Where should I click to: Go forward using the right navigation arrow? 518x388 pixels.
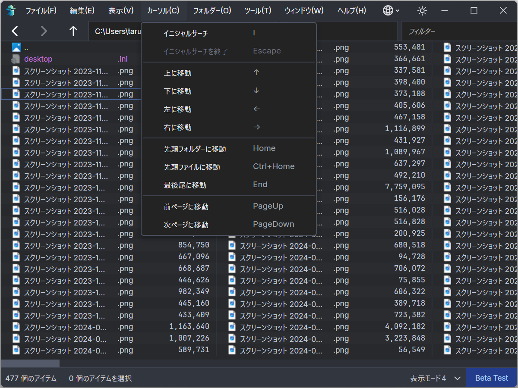[43, 31]
